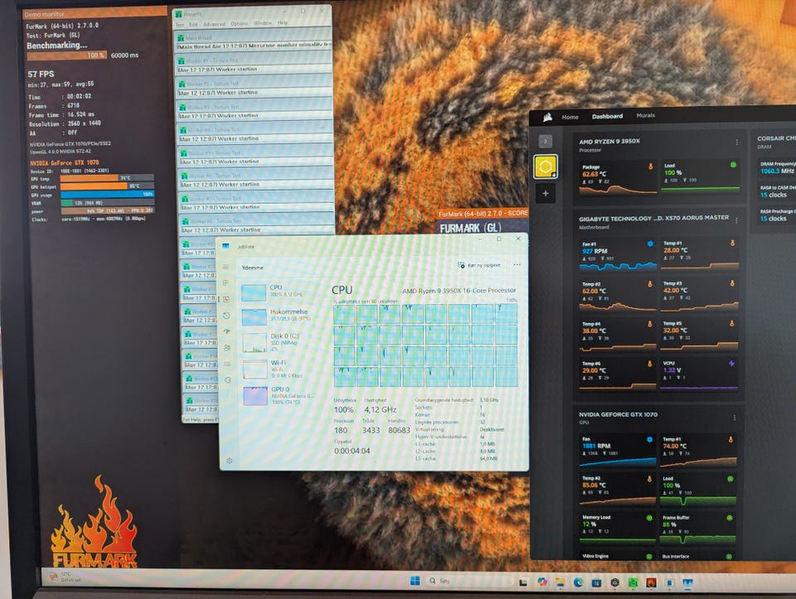Click the blue fan icon on motherboard Fan #1 tile
This screenshot has width=796, height=599.
(650, 244)
